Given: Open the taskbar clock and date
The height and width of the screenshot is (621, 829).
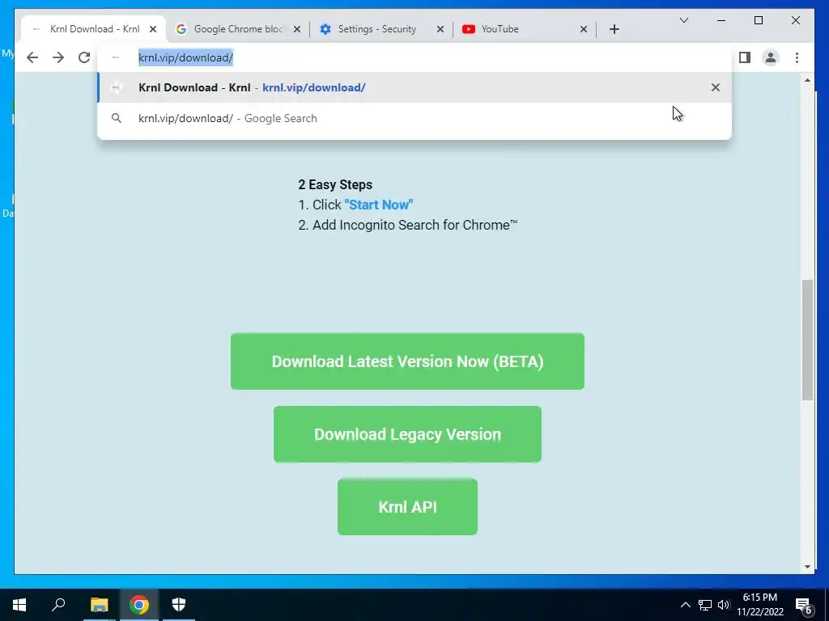Looking at the screenshot, I should pos(760,605).
